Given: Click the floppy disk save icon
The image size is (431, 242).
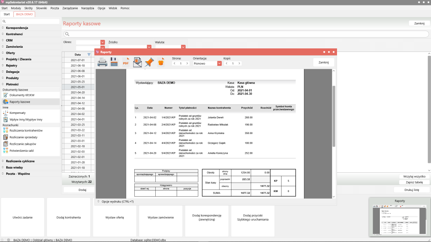Looking at the screenshot, I should 114,62.
